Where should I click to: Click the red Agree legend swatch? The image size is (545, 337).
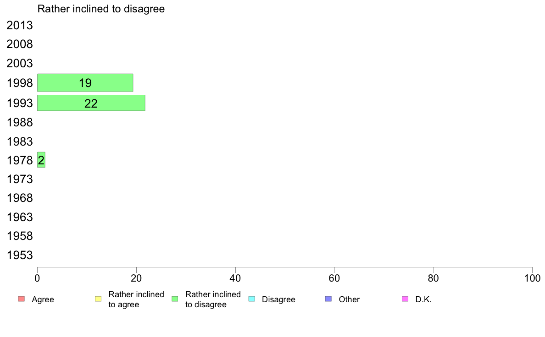(22, 299)
